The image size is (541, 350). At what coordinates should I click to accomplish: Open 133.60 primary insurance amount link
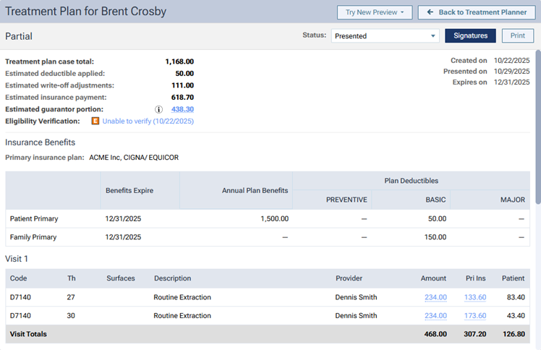coord(474,297)
